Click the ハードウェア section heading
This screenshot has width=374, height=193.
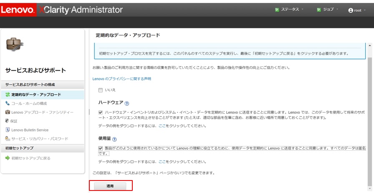tap(111, 103)
